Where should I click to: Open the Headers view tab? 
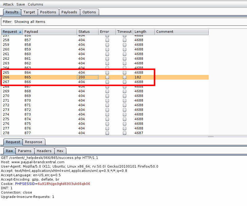click(44, 151)
